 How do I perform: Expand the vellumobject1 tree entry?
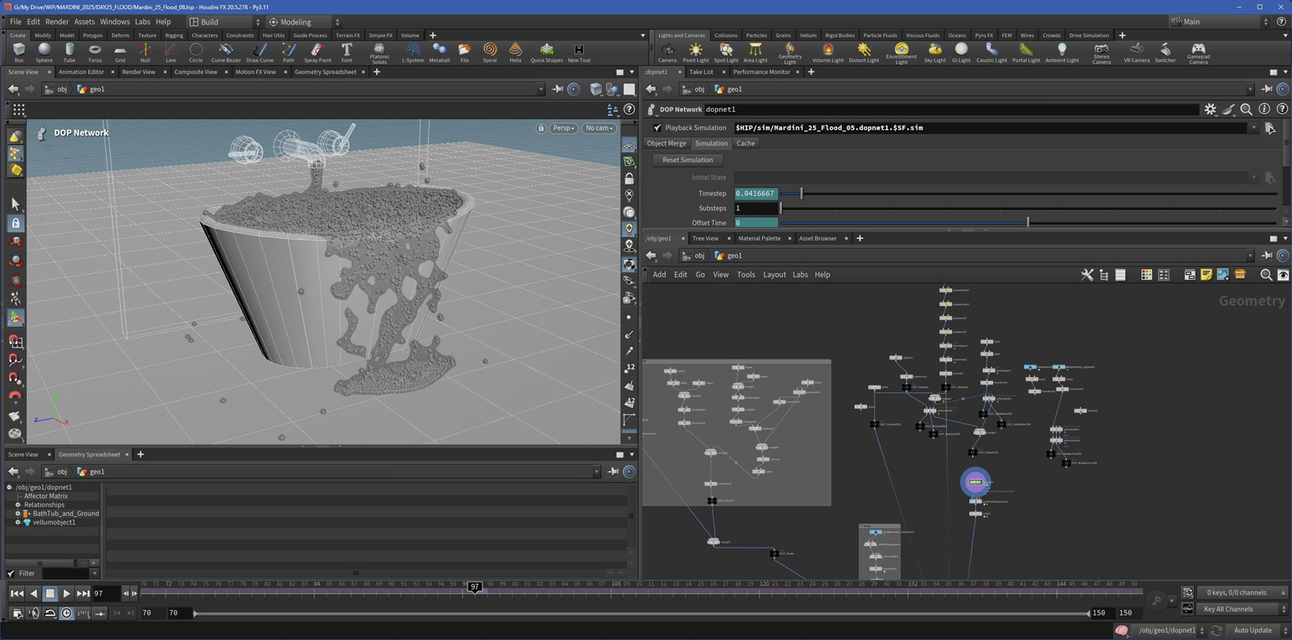[x=18, y=522]
